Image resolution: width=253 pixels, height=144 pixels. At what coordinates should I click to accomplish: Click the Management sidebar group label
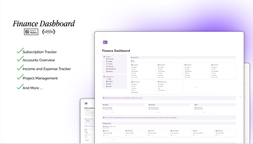click(x=110, y=77)
